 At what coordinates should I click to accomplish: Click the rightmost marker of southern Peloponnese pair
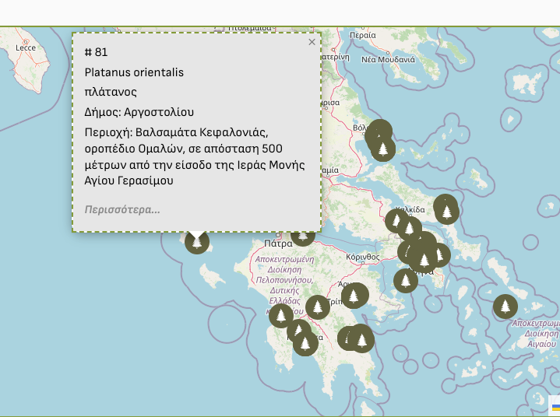(362, 340)
